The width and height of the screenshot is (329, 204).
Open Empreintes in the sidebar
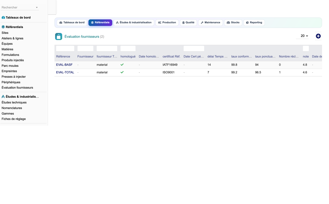(x=9, y=71)
